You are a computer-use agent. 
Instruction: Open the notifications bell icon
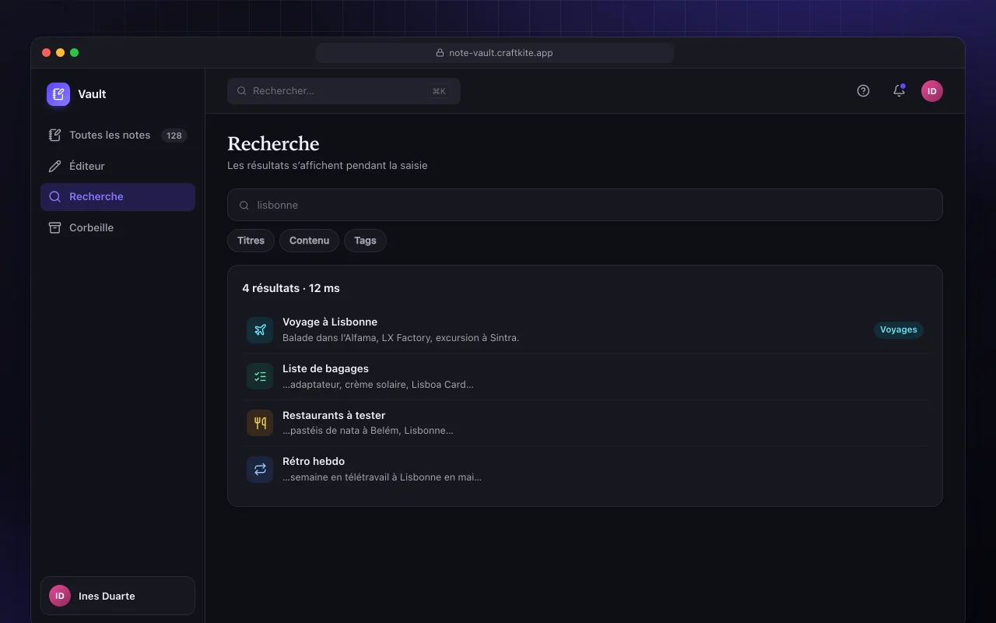pos(899,91)
